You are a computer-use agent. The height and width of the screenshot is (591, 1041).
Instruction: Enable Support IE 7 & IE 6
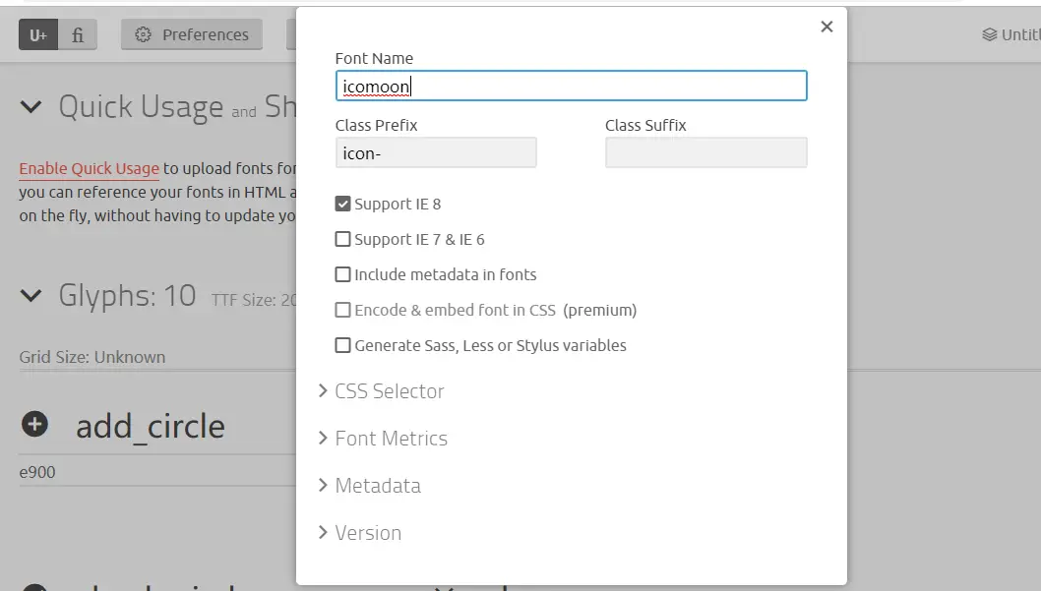pos(343,239)
